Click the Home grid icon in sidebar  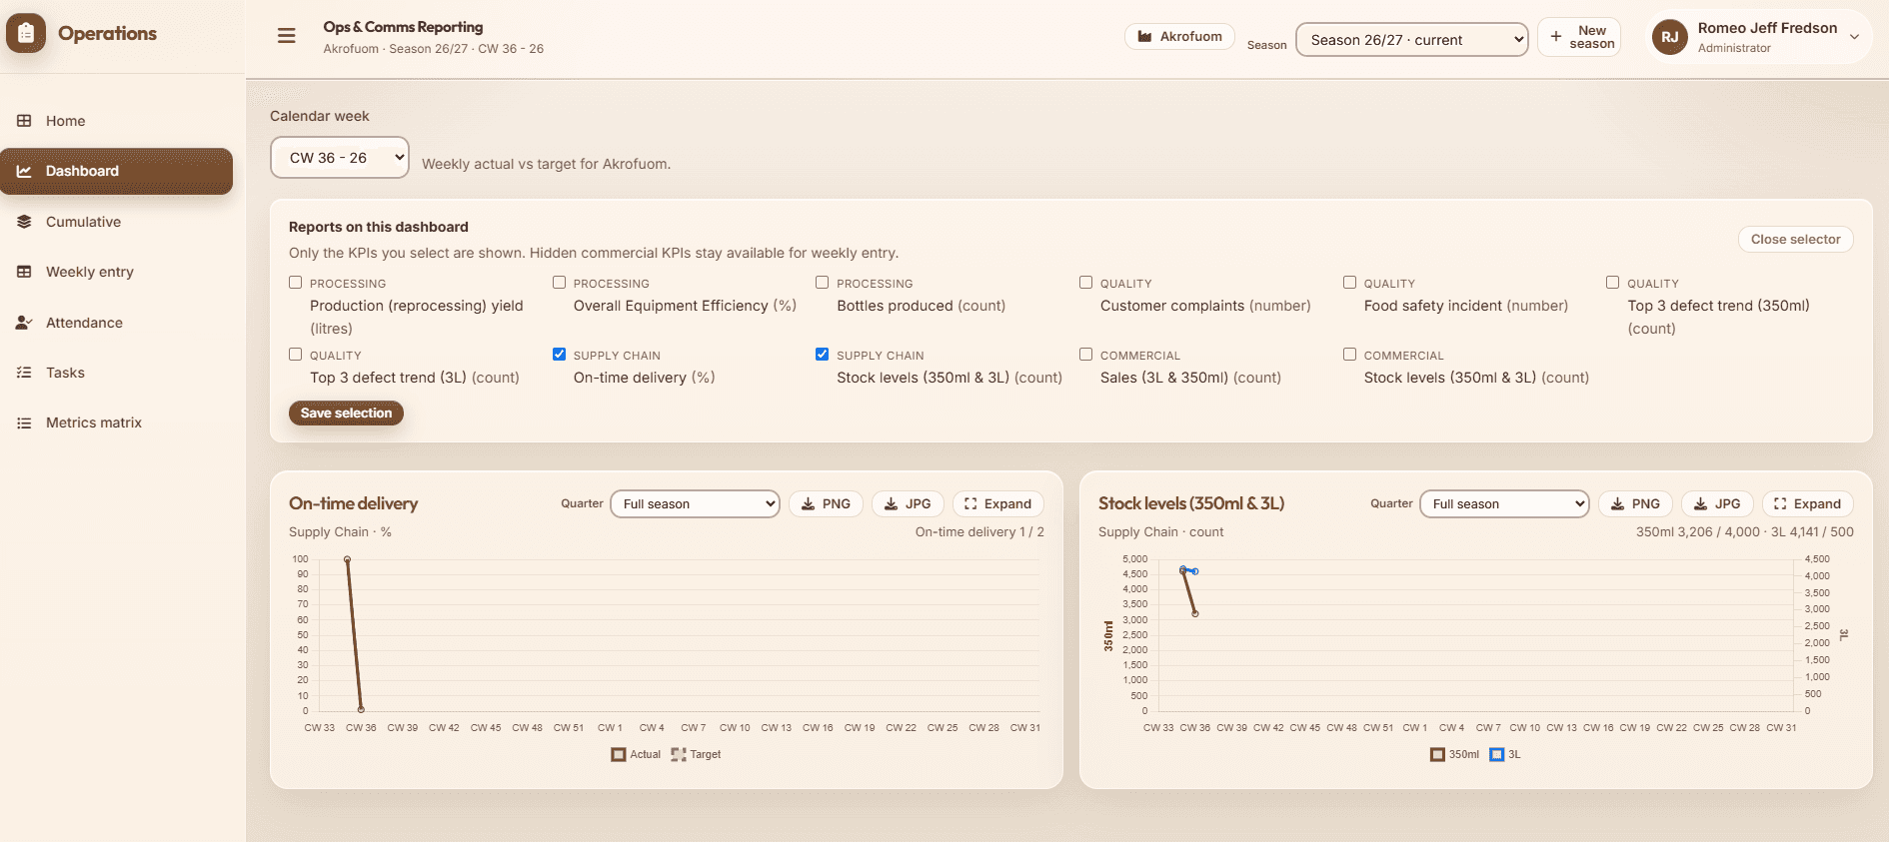(24, 121)
